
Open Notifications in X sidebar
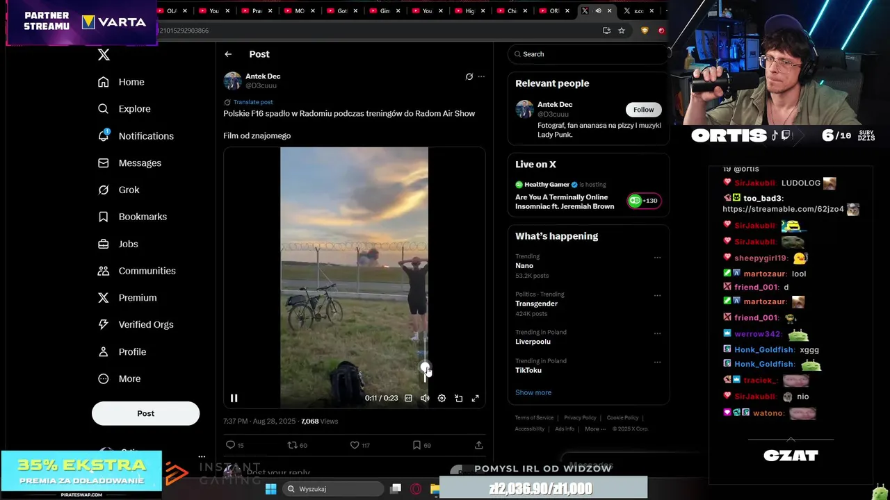(x=136, y=136)
